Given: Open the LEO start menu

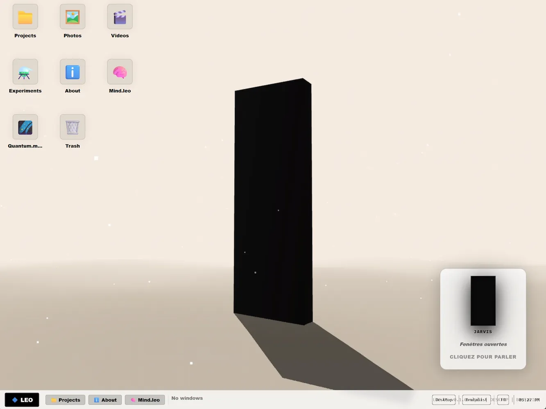Looking at the screenshot, I should (22, 400).
